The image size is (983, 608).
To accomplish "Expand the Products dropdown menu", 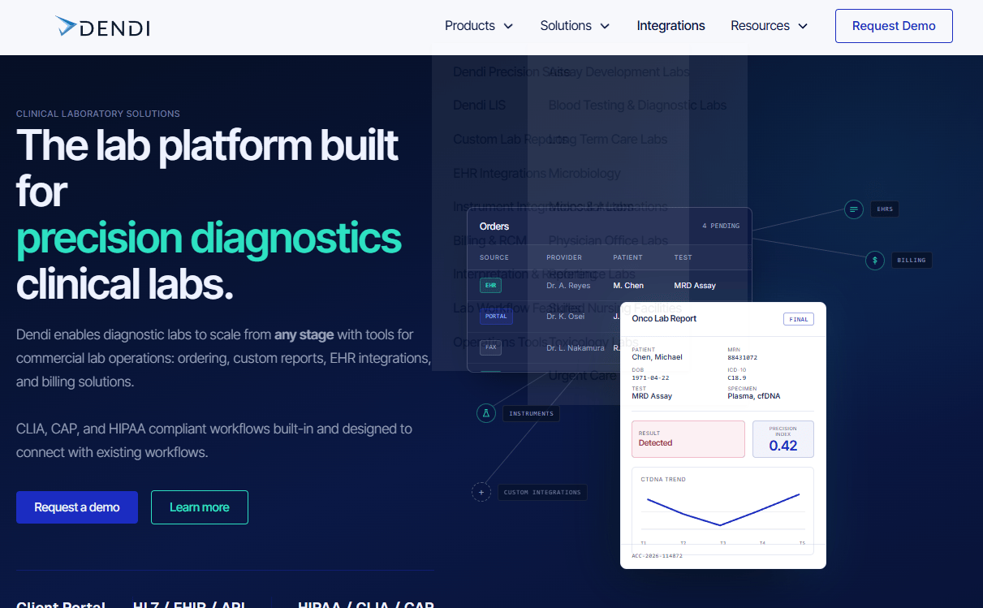I will click(479, 26).
